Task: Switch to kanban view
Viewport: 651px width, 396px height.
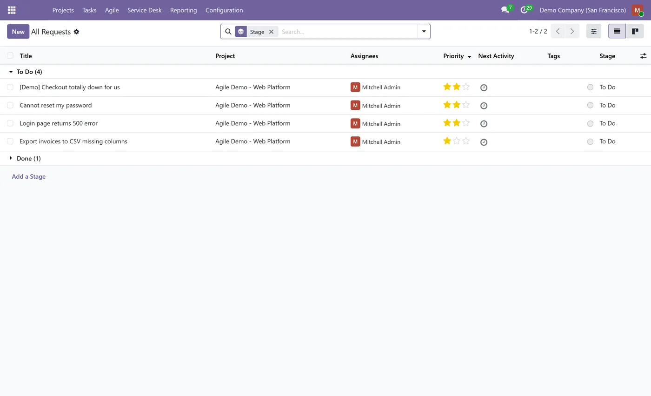Action: (635, 31)
